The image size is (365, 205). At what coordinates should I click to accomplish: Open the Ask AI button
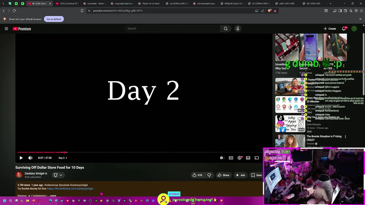click(240, 175)
